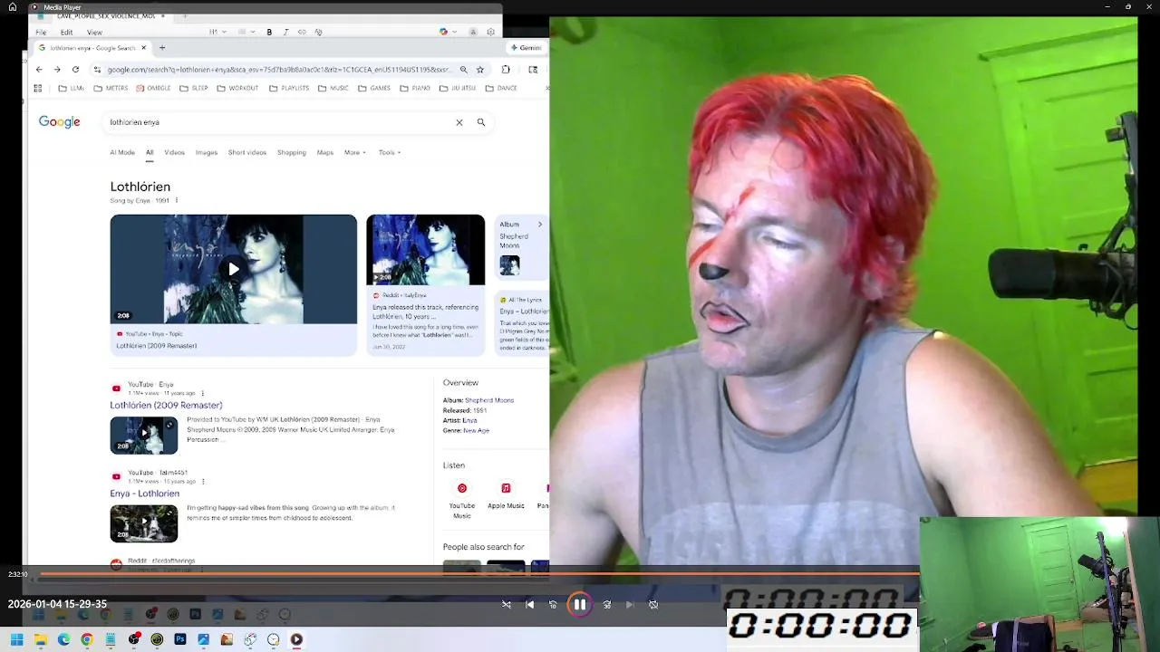1160x652 pixels.
Task: Open the JIU JITSU bookmark folder
Action: tap(457, 88)
